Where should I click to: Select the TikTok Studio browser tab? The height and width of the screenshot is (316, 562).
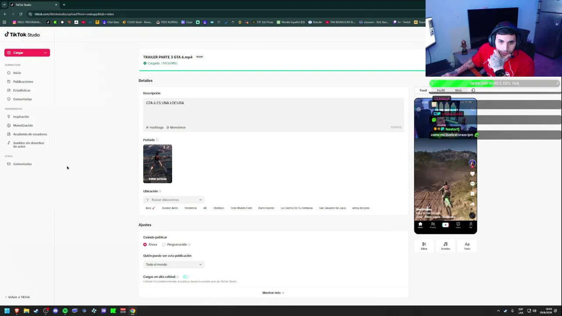click(x=34, y=5)
